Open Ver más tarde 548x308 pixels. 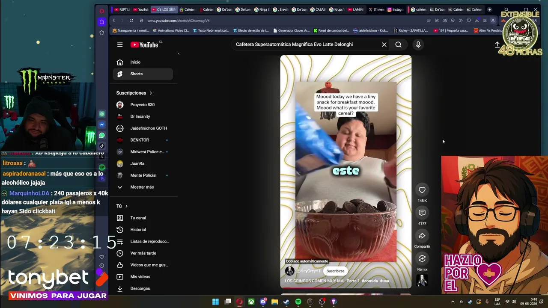tap(143, 253)
